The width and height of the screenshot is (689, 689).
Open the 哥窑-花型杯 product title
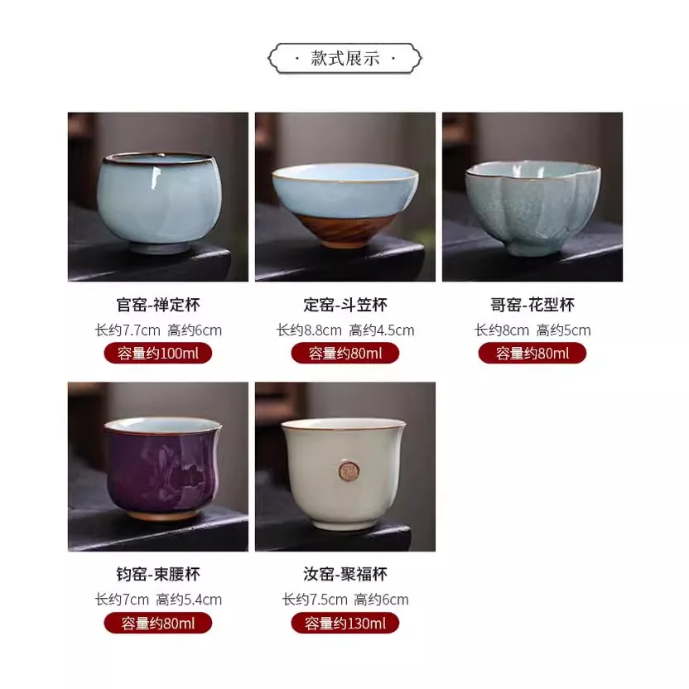(x=532, y=305)
